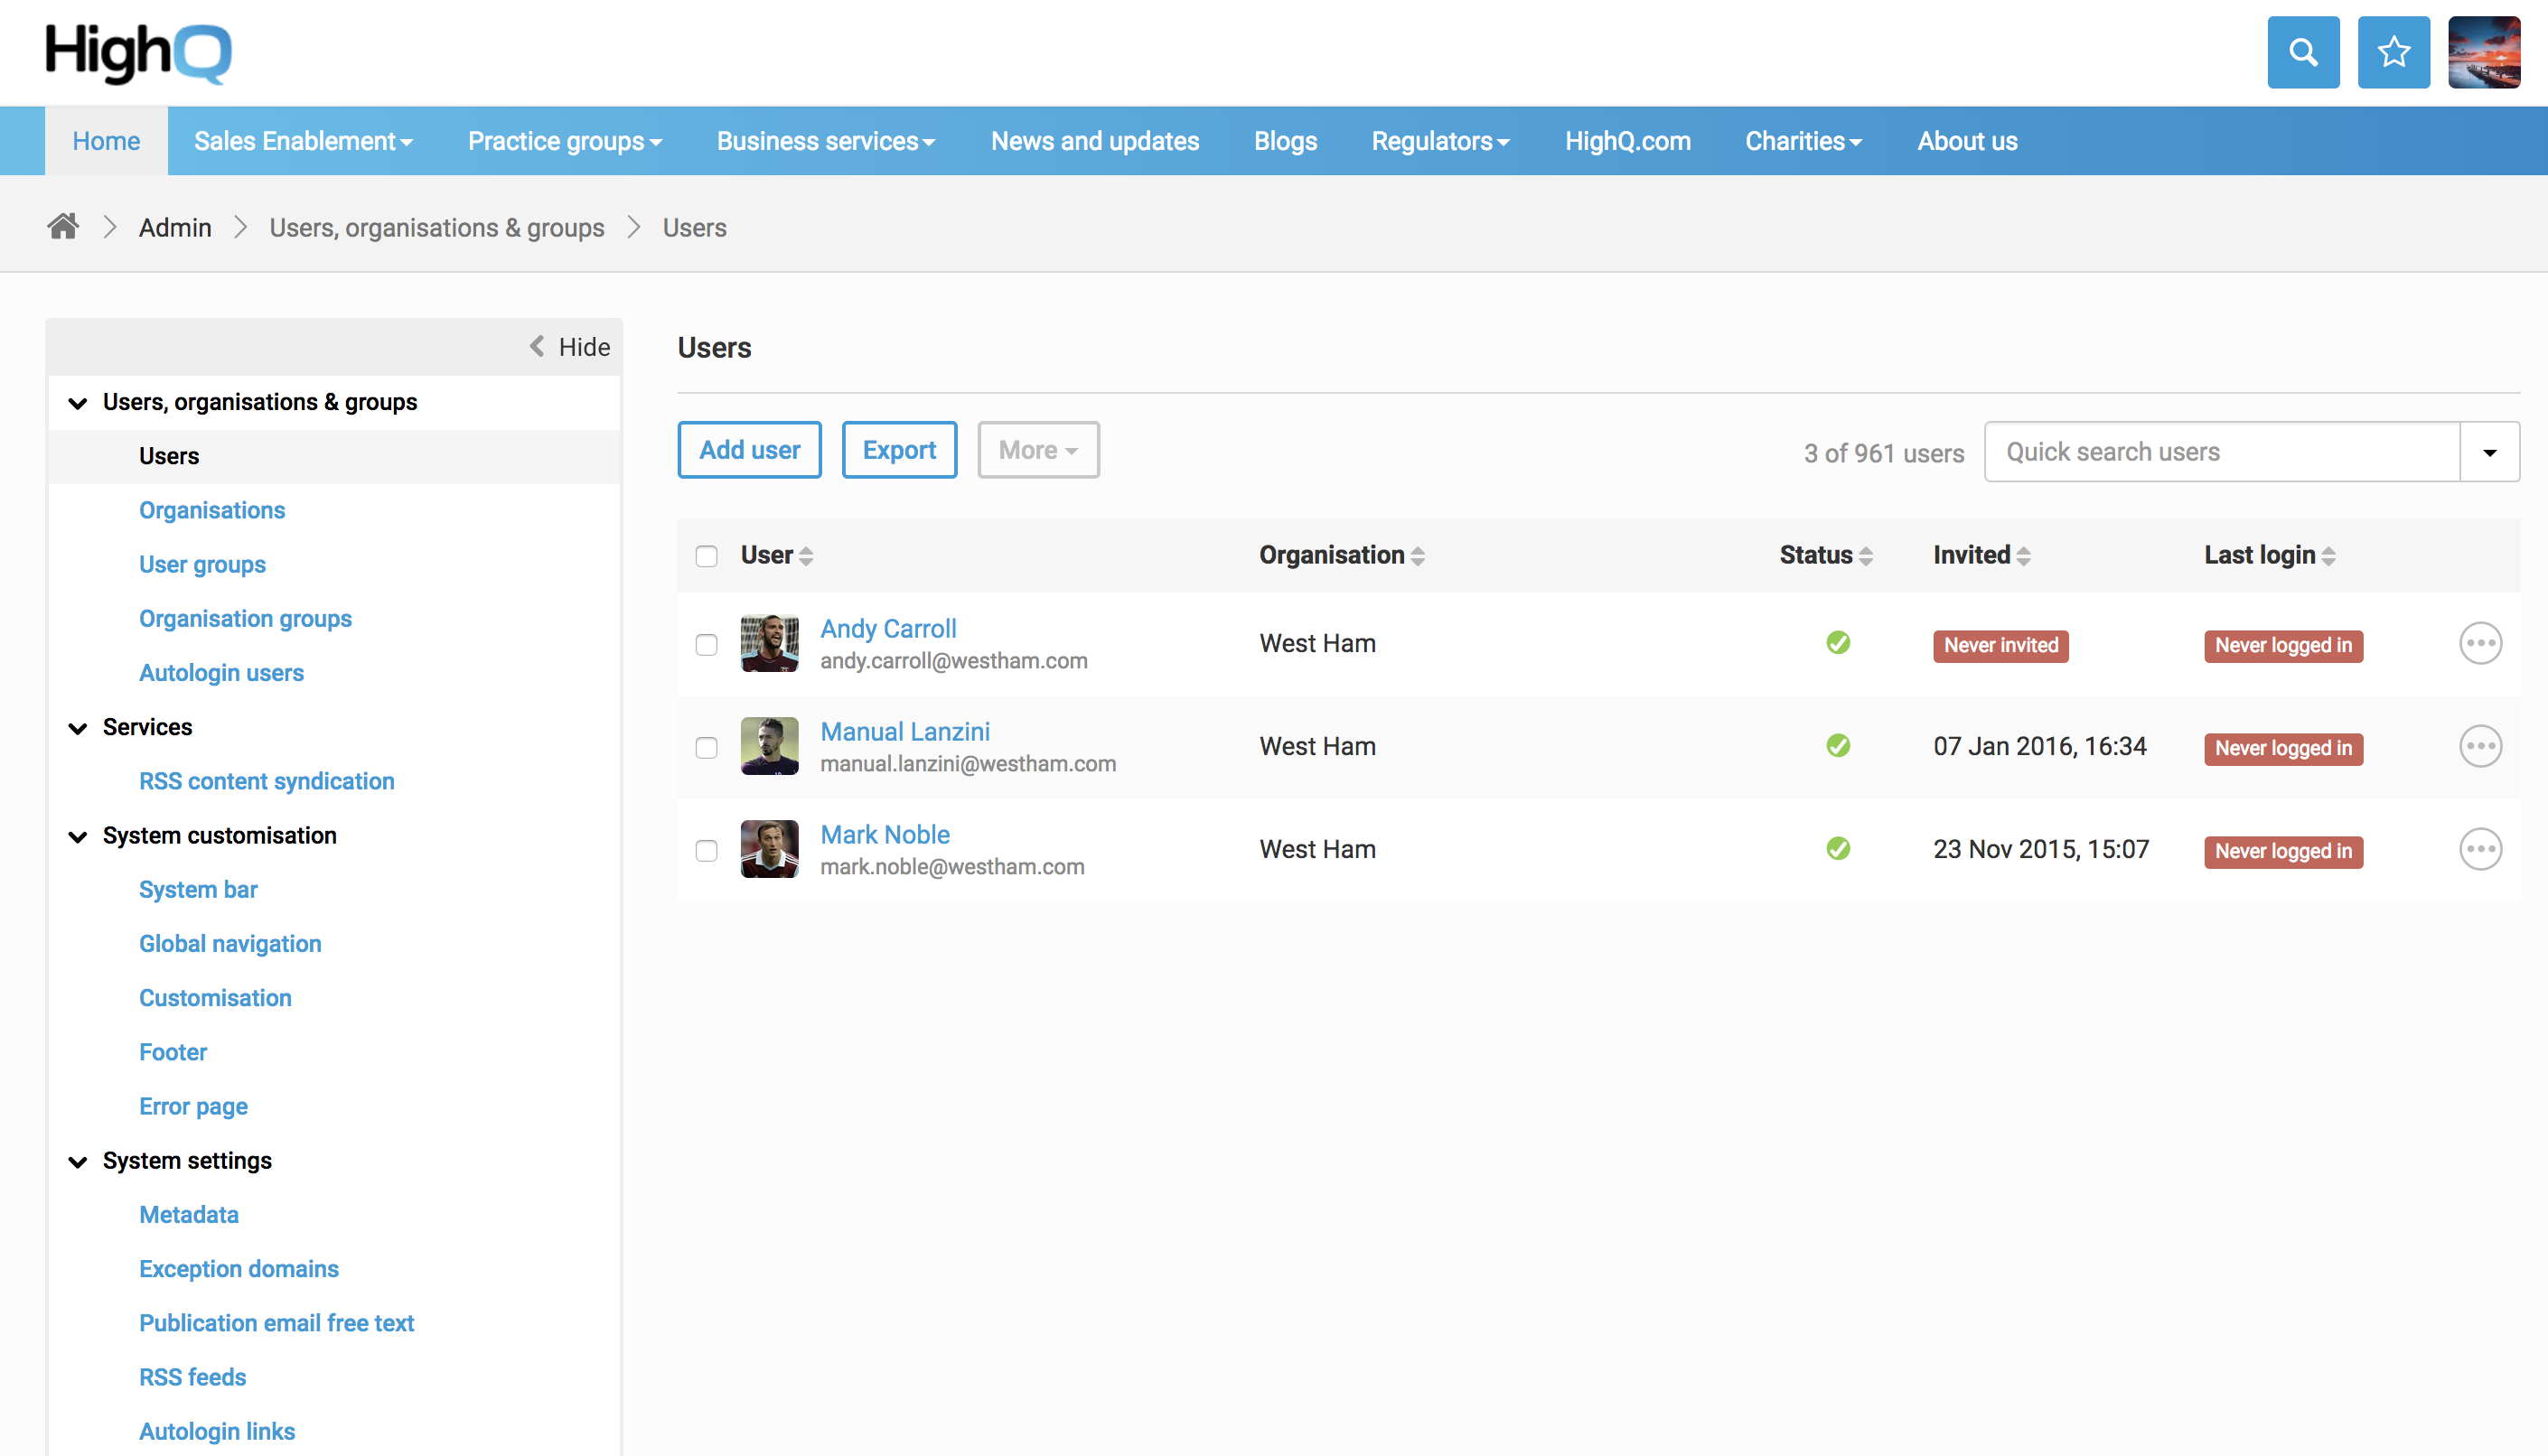Open Customisation in sidebar
The width and height of the screenshot is (2548, 1456).
(x=215, y=998)
